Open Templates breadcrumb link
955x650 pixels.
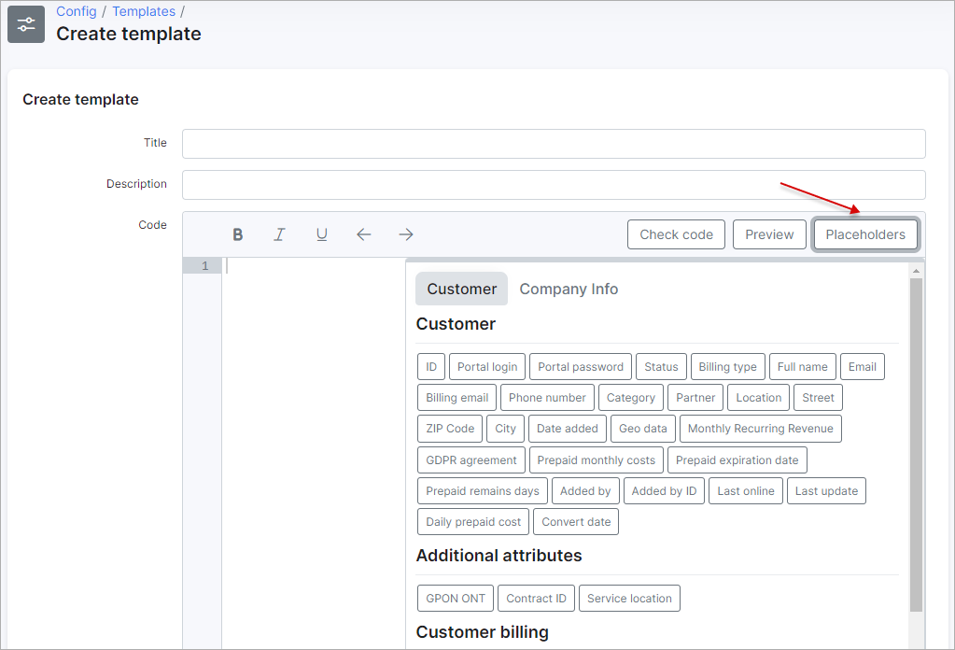(144, 11)
